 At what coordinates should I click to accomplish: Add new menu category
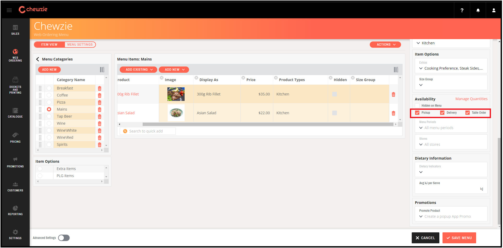[x=49, y=70]
